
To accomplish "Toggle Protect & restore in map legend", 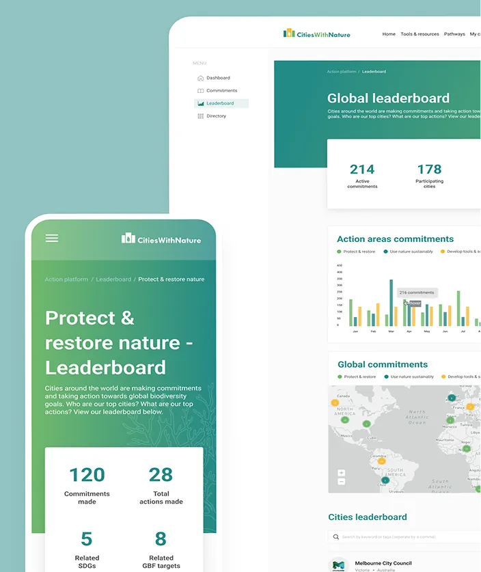I will pyautogui.click(x=357, y=377).
